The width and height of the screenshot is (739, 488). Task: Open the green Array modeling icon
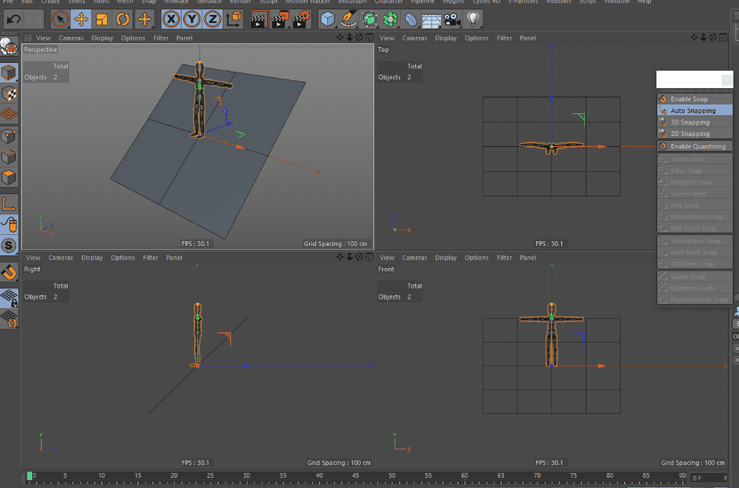point(390,20)
